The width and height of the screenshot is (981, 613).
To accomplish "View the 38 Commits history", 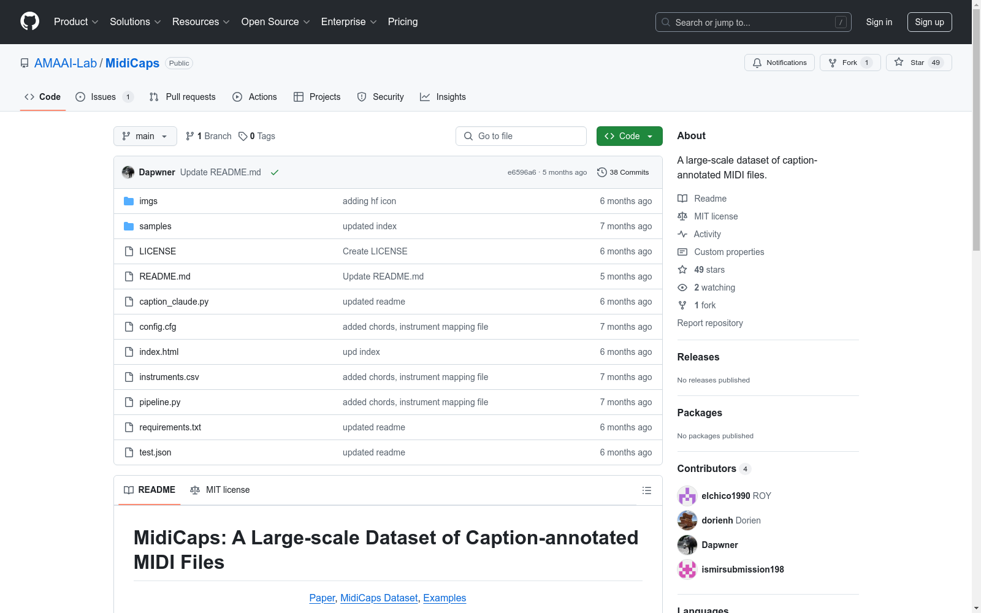I will 623,172.
